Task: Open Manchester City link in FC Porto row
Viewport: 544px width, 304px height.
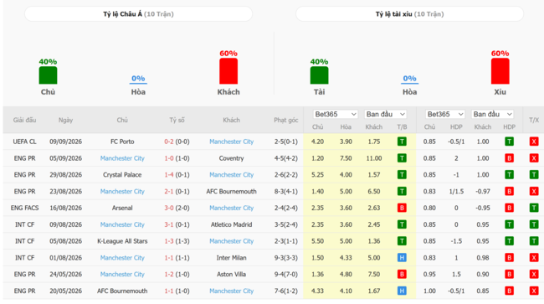Action: (231, 142)
